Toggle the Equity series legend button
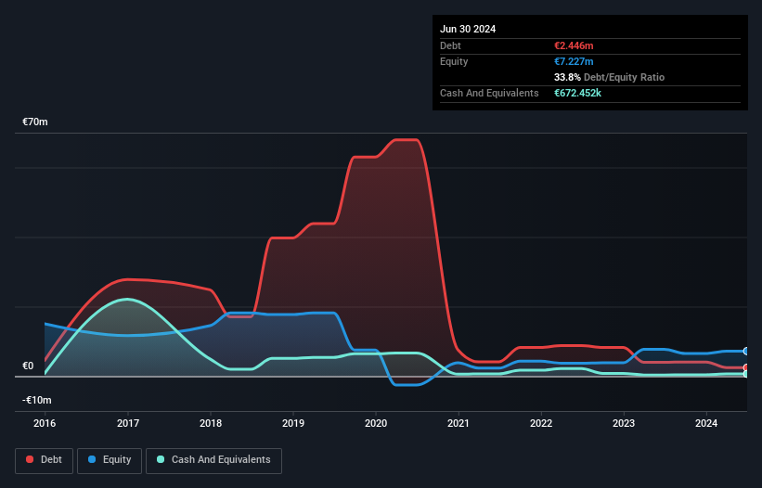This screenshot has width=762, height=488. click(110, 460)
